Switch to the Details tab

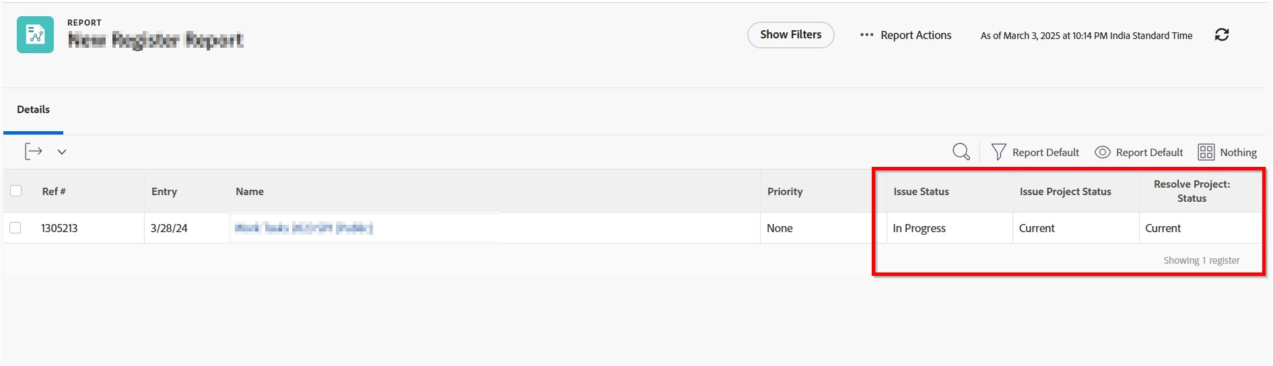(33, 109)
